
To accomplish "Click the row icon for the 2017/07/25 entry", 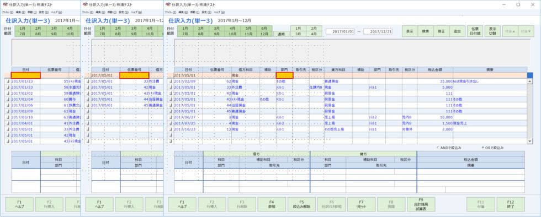I will (x=171, y=123).
